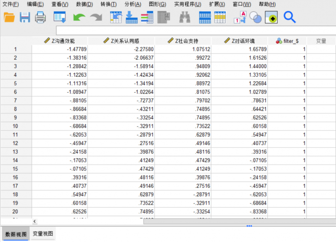Click the Open data file folder icon
Viewport: 336px width, 242px height.
pos(9,18)
